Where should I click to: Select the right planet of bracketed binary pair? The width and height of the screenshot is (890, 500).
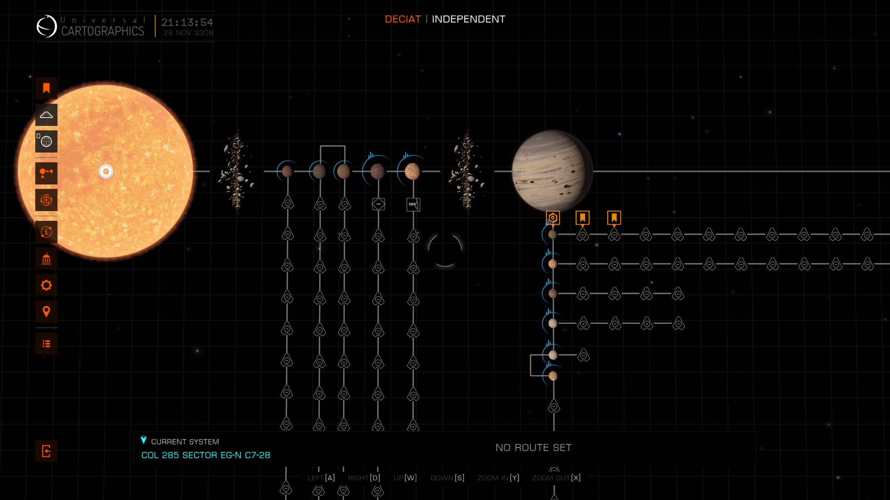coord(343,171)
